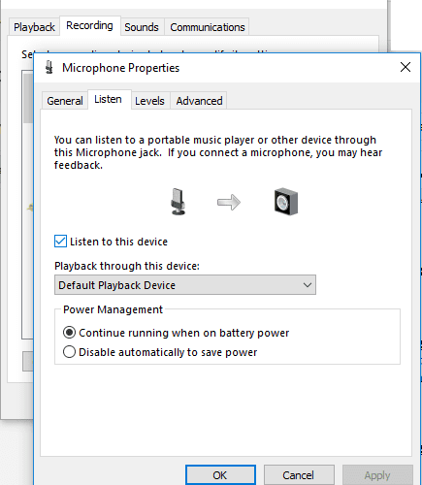Confirm with the OK button

(220, 475)
